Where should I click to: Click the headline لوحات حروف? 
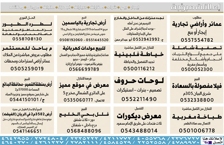(139, 81)
